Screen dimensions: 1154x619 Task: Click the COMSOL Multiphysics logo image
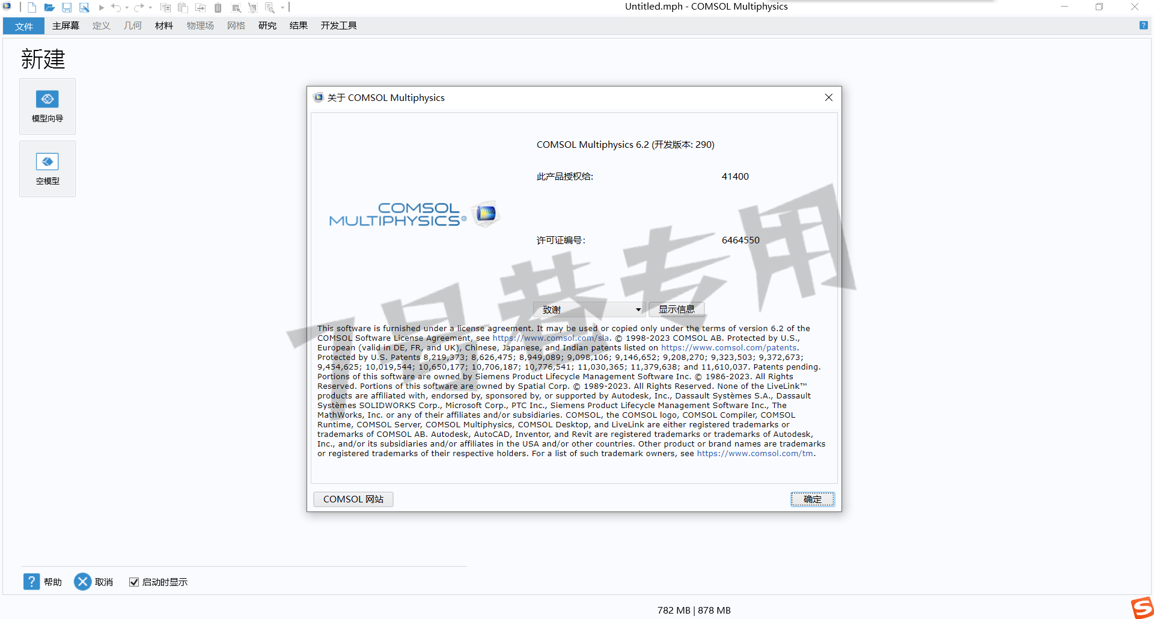click(415, 215)
